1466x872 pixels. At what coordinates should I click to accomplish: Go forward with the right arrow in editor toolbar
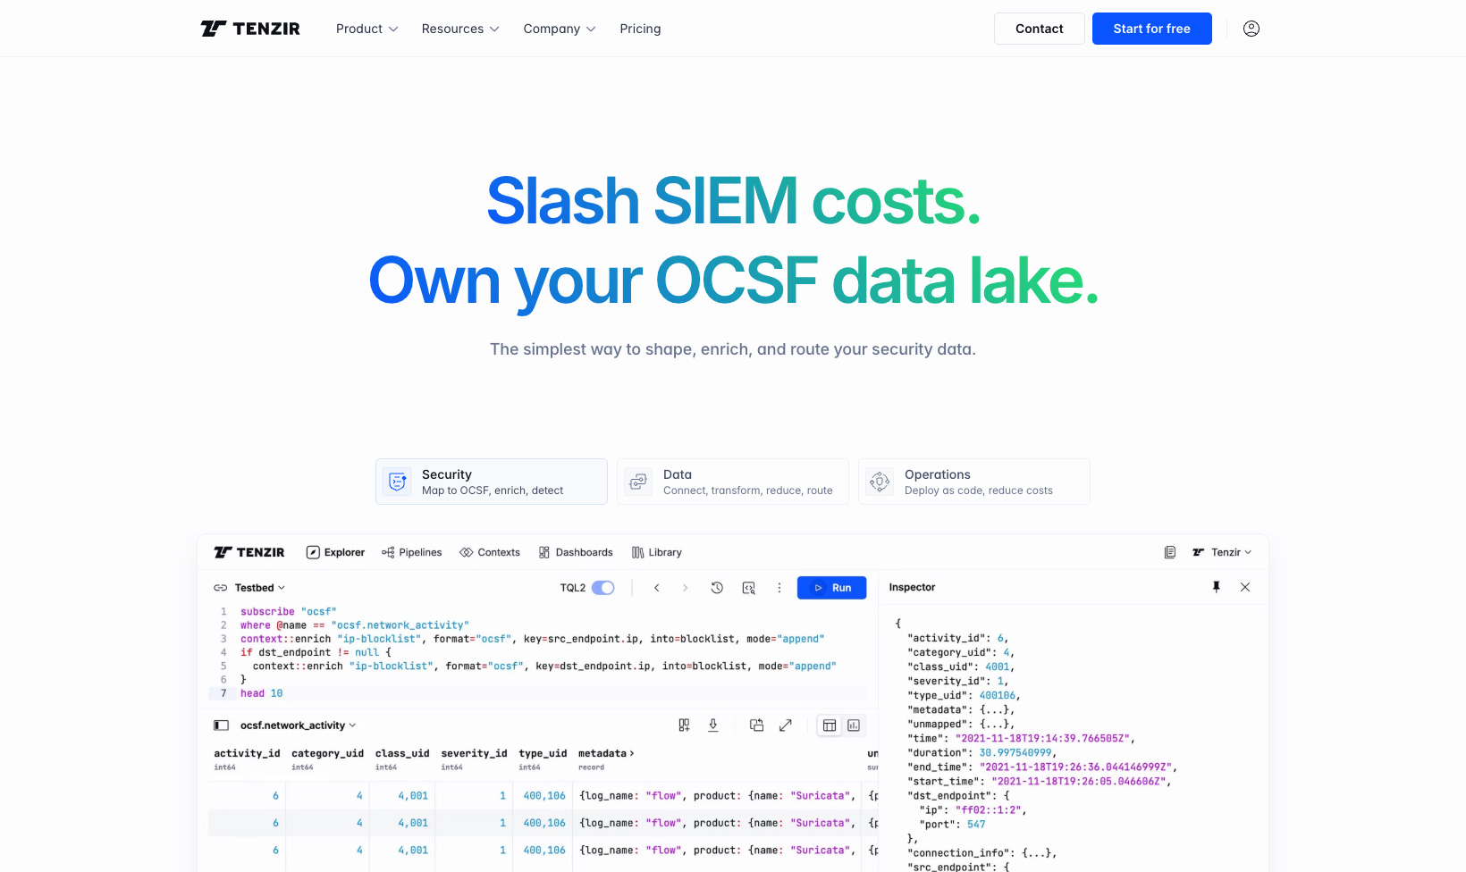[x=686, y=588]
